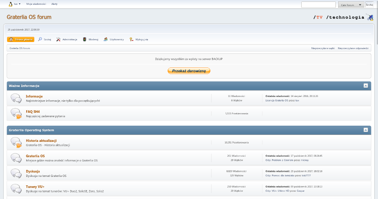
Task: Open the Administracja navigation link
Action: (70, 39)
